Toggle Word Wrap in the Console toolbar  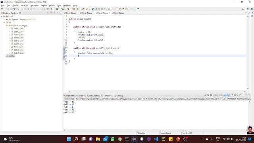pos(221,95)
